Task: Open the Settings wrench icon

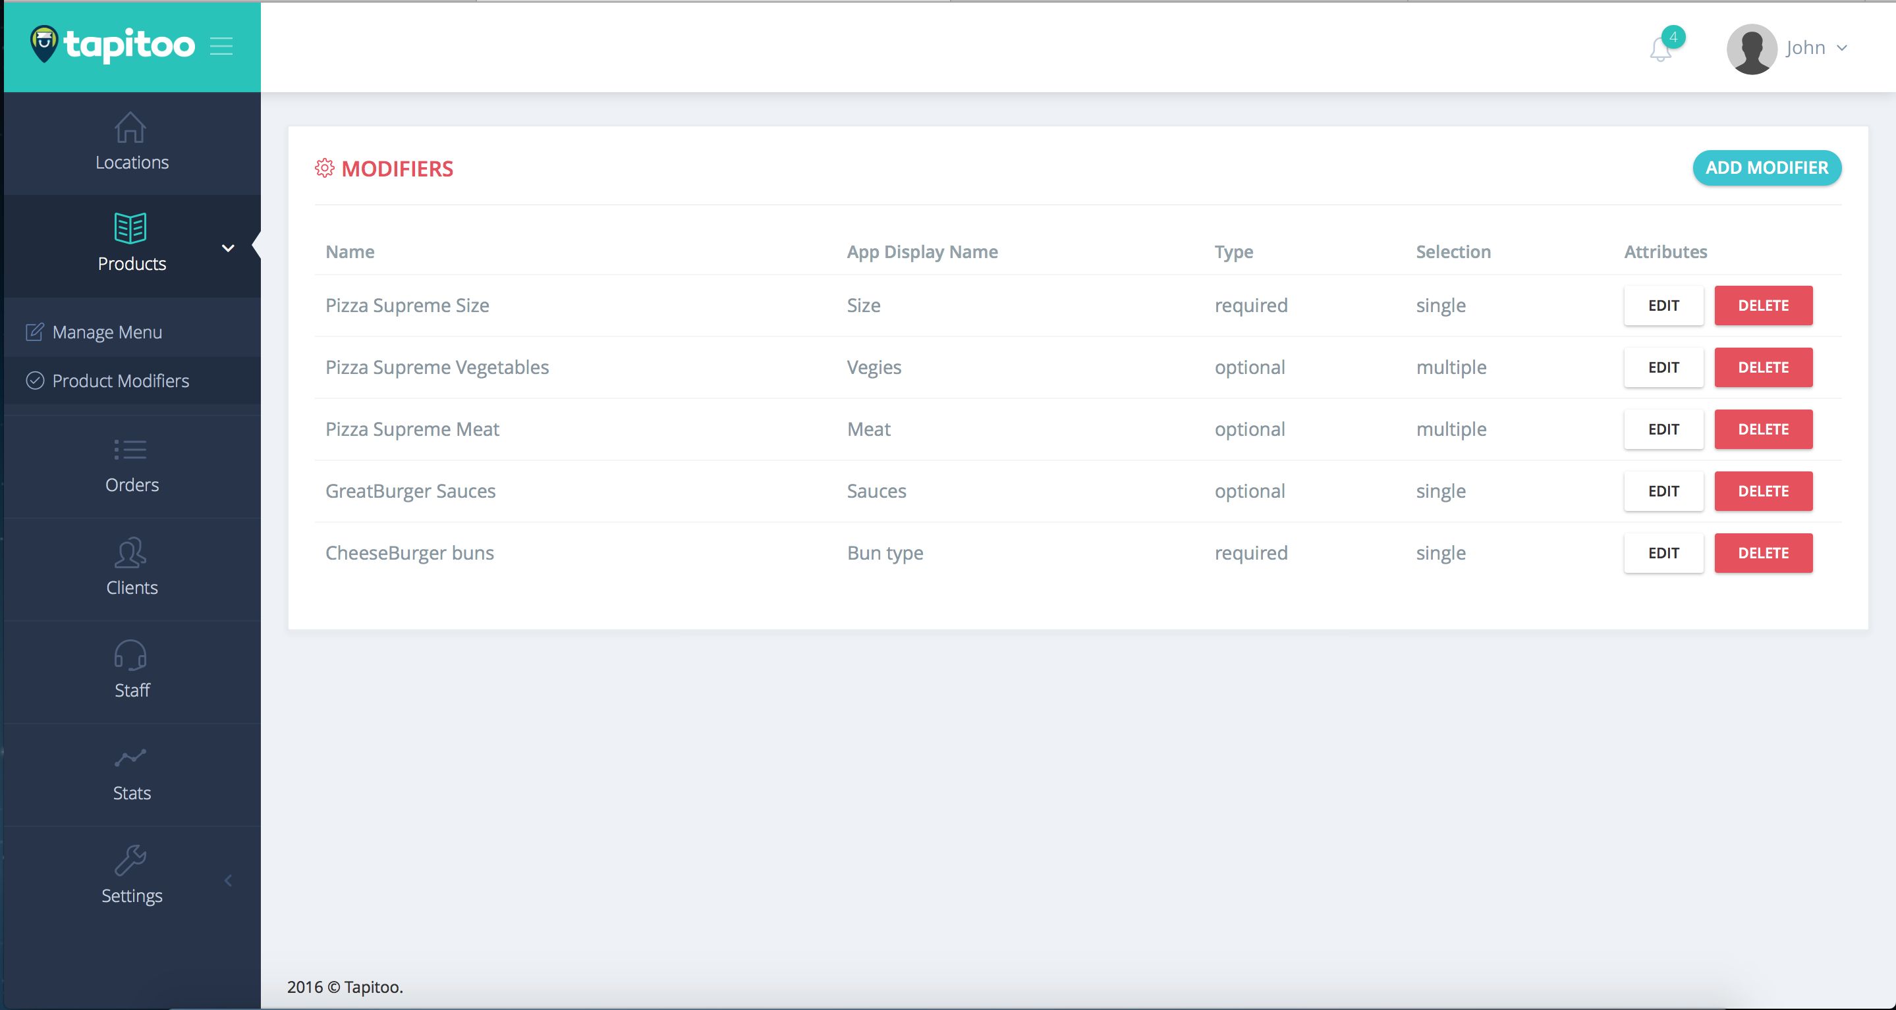Action: 130,860
